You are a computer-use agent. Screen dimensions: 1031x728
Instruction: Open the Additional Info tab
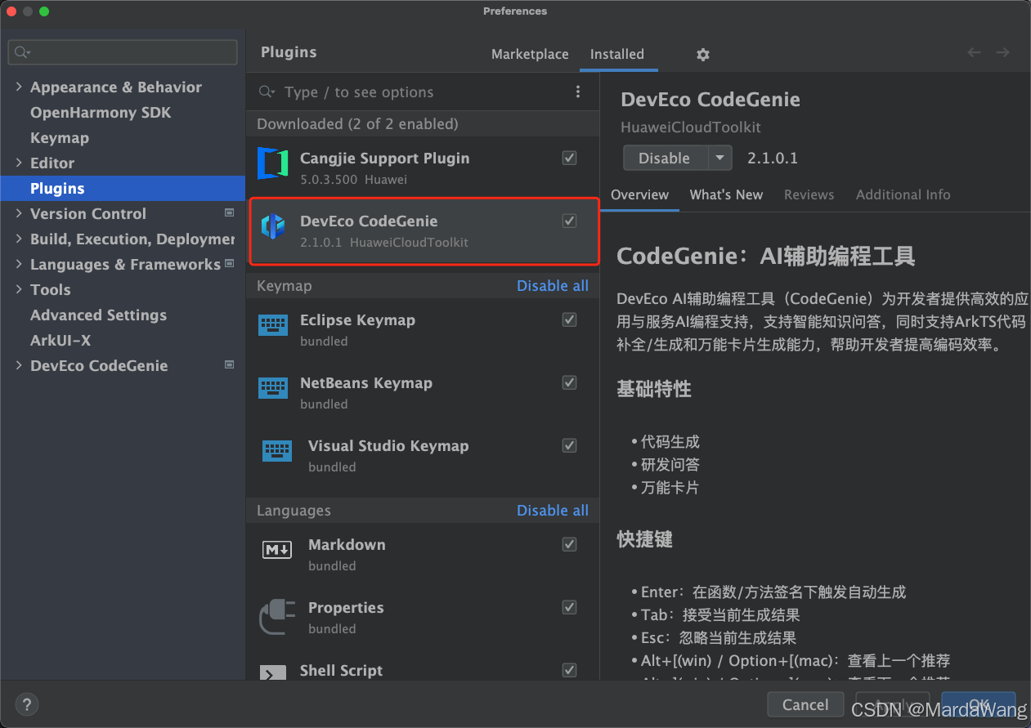(x=903, y=194)
